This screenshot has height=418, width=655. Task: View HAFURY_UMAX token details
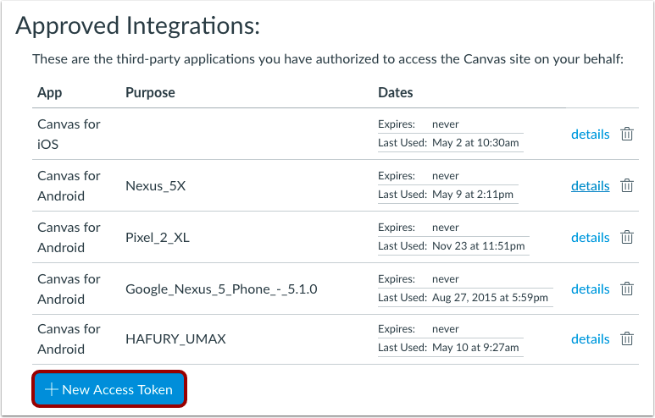point(590,338)
